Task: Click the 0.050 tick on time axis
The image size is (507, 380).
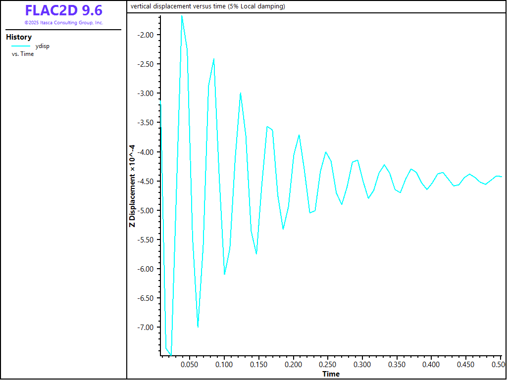Action: 189,364
